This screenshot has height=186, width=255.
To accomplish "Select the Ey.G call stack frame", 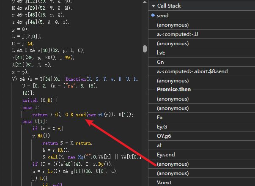I will click(202, 127).
